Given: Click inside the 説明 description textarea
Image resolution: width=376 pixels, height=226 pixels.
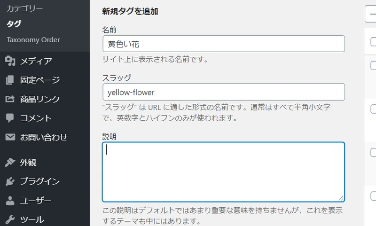Looking at the screenshot, I should point(224,172).
